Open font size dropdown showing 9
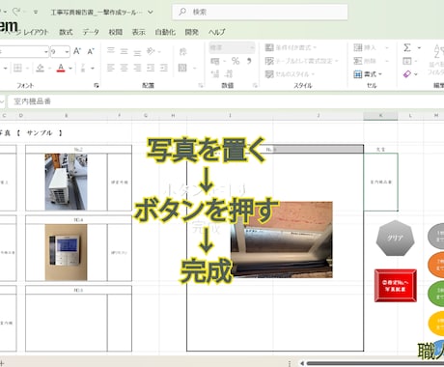The image size is (444, 367). tap(67, 51)
